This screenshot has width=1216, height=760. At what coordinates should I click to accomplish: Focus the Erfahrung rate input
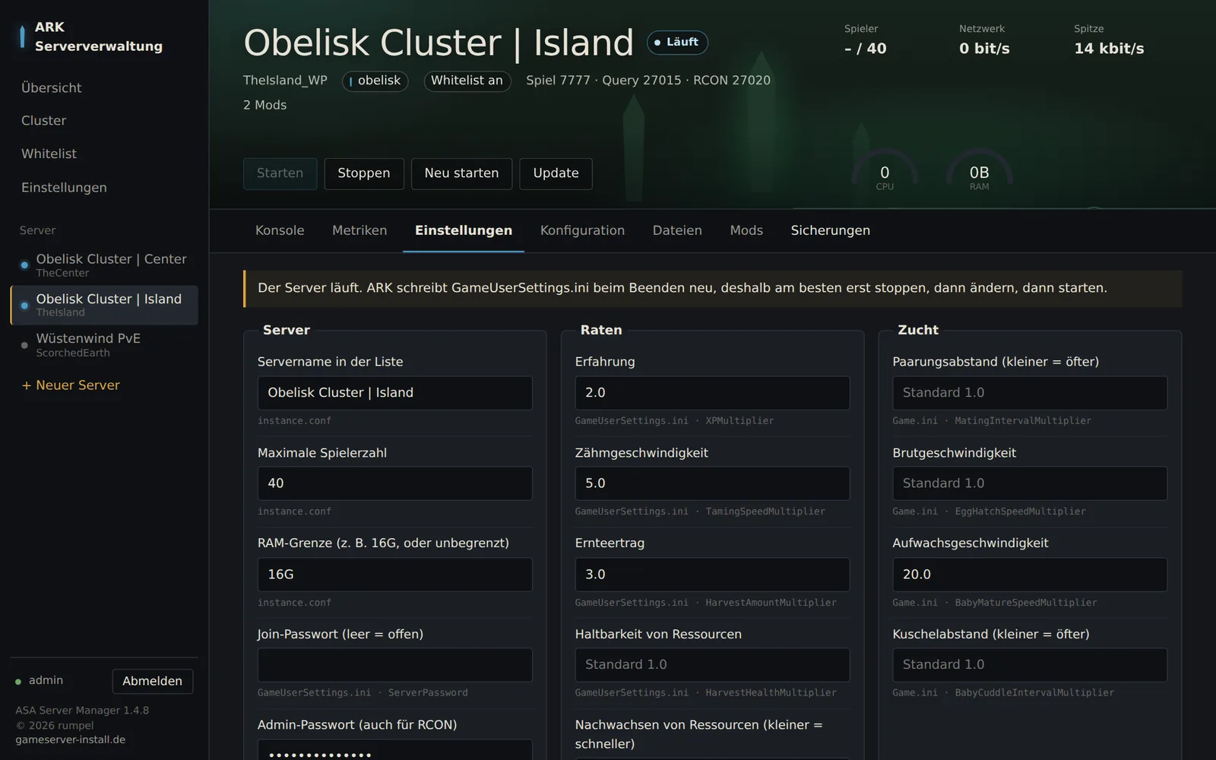point(712,393)
